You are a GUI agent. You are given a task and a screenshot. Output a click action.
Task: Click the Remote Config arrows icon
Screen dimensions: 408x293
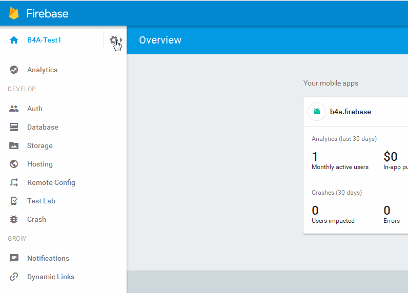(x=14, y=182)
